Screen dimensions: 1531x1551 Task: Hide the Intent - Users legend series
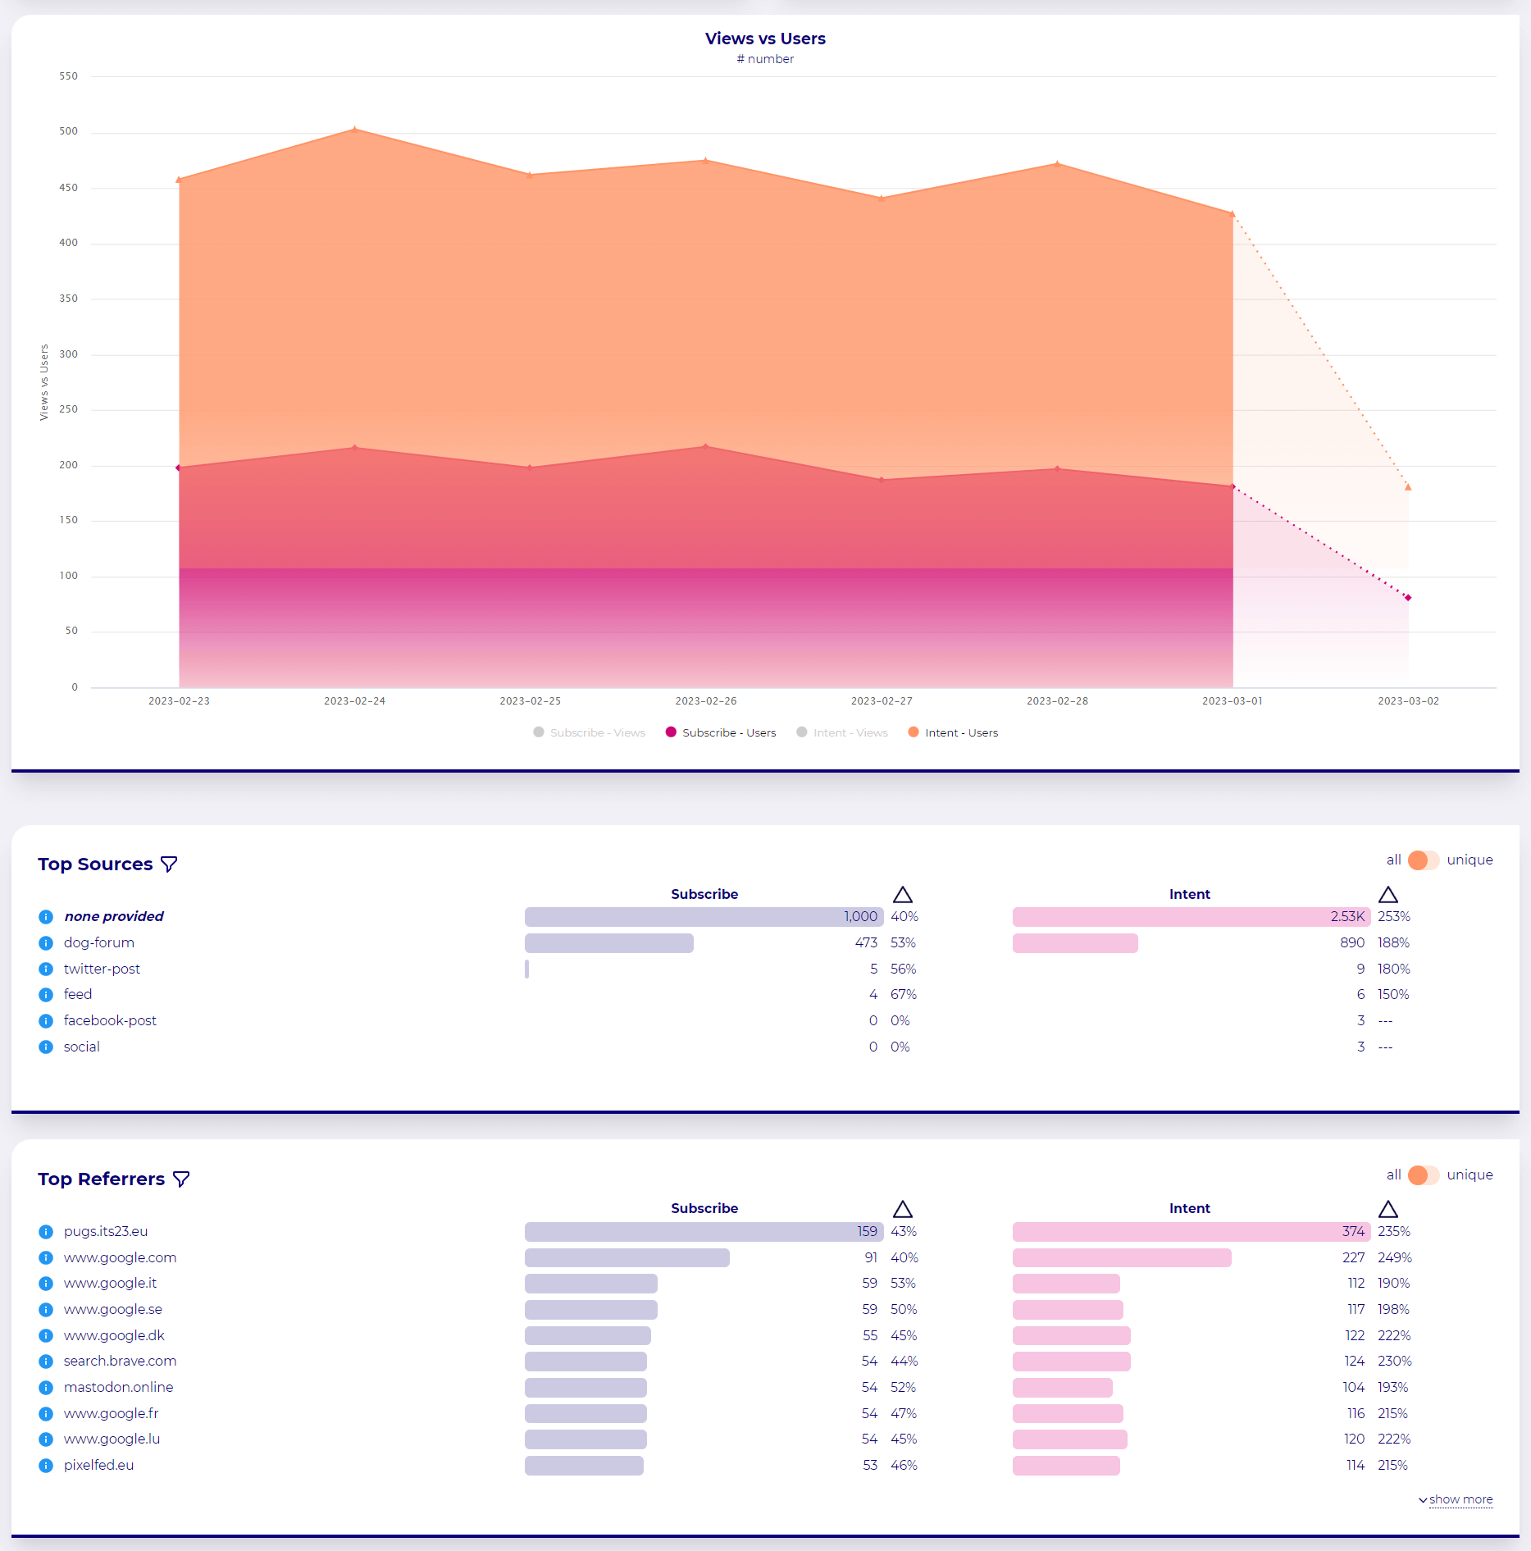coord(953,733)
